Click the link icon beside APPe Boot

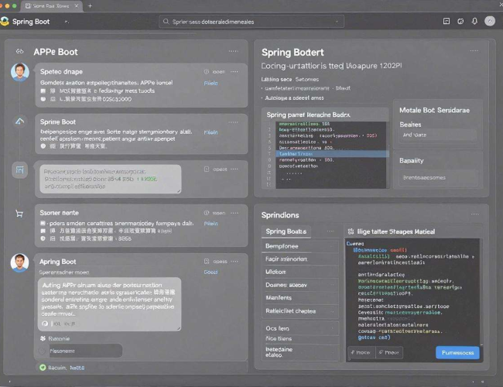point(20,51)
